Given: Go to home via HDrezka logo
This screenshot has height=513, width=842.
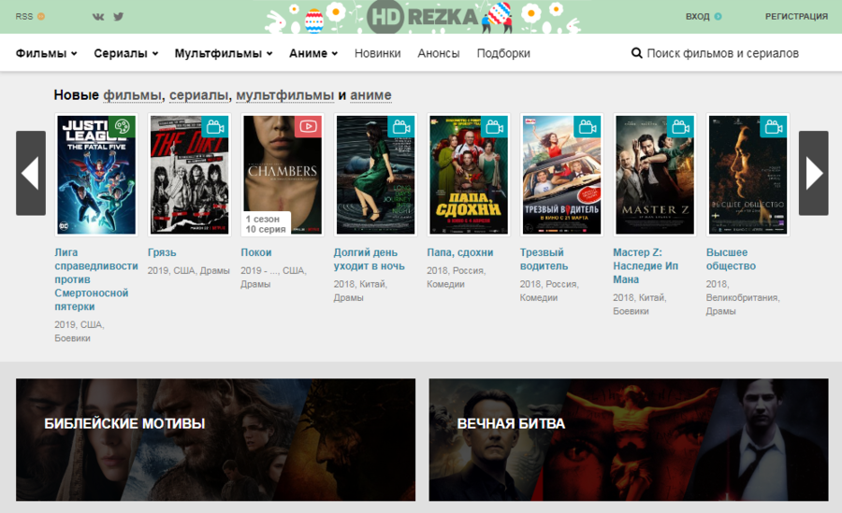Looking at the screenshot, I should click(423, 17).
